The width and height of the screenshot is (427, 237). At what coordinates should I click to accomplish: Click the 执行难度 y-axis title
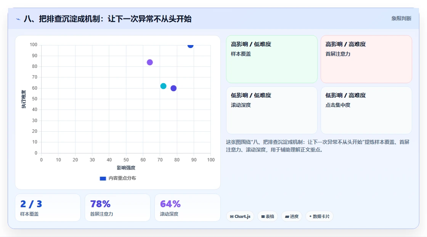pyautogui.click(x=24, y=99)
